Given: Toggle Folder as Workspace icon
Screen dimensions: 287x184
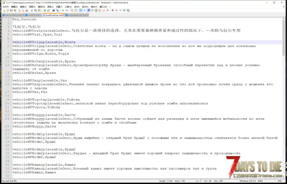Looking at the screenshot, I should click(103, 11).
